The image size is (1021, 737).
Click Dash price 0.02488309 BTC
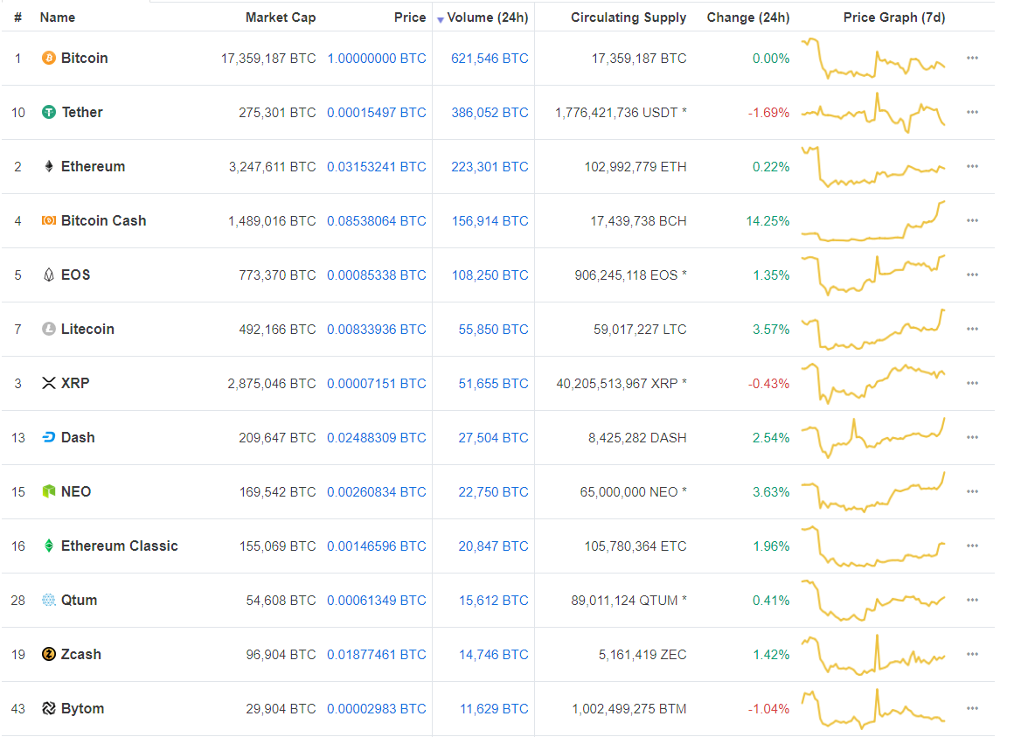(377, 437)
